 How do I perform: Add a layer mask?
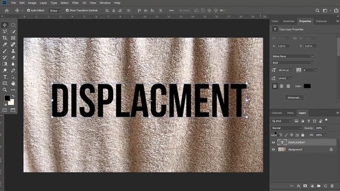coord(305,186)
